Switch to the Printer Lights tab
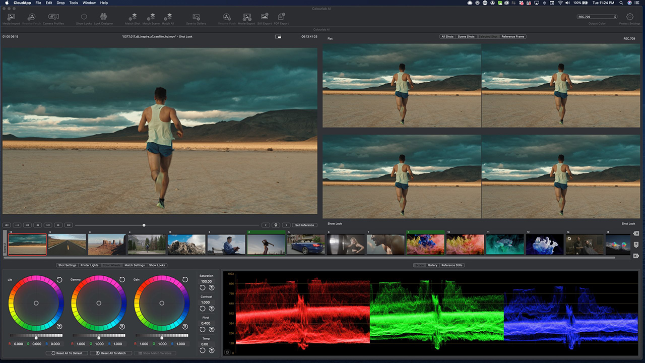Viewport: 645px width, 363px height. tap(90, 265)
